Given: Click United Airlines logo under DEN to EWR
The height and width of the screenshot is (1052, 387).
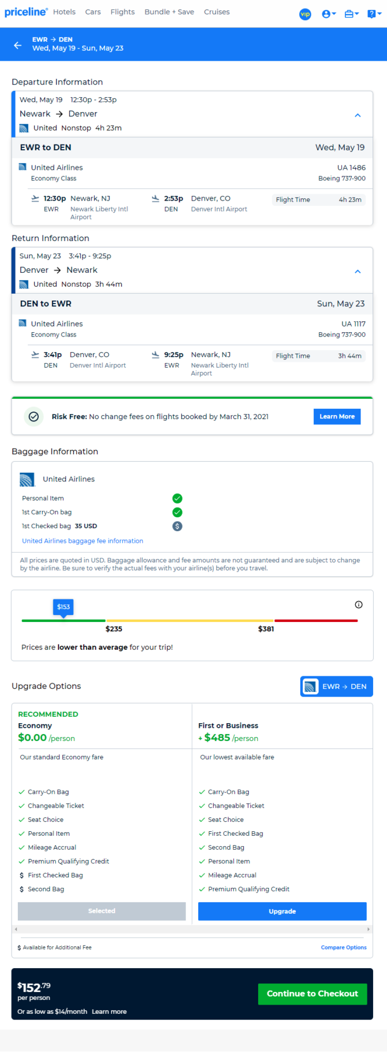Looking at the screenshot, I should [23, 323].
